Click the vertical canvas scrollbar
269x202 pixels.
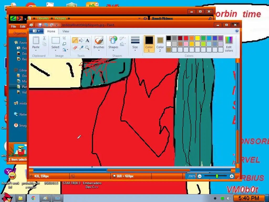coord(237,113)
